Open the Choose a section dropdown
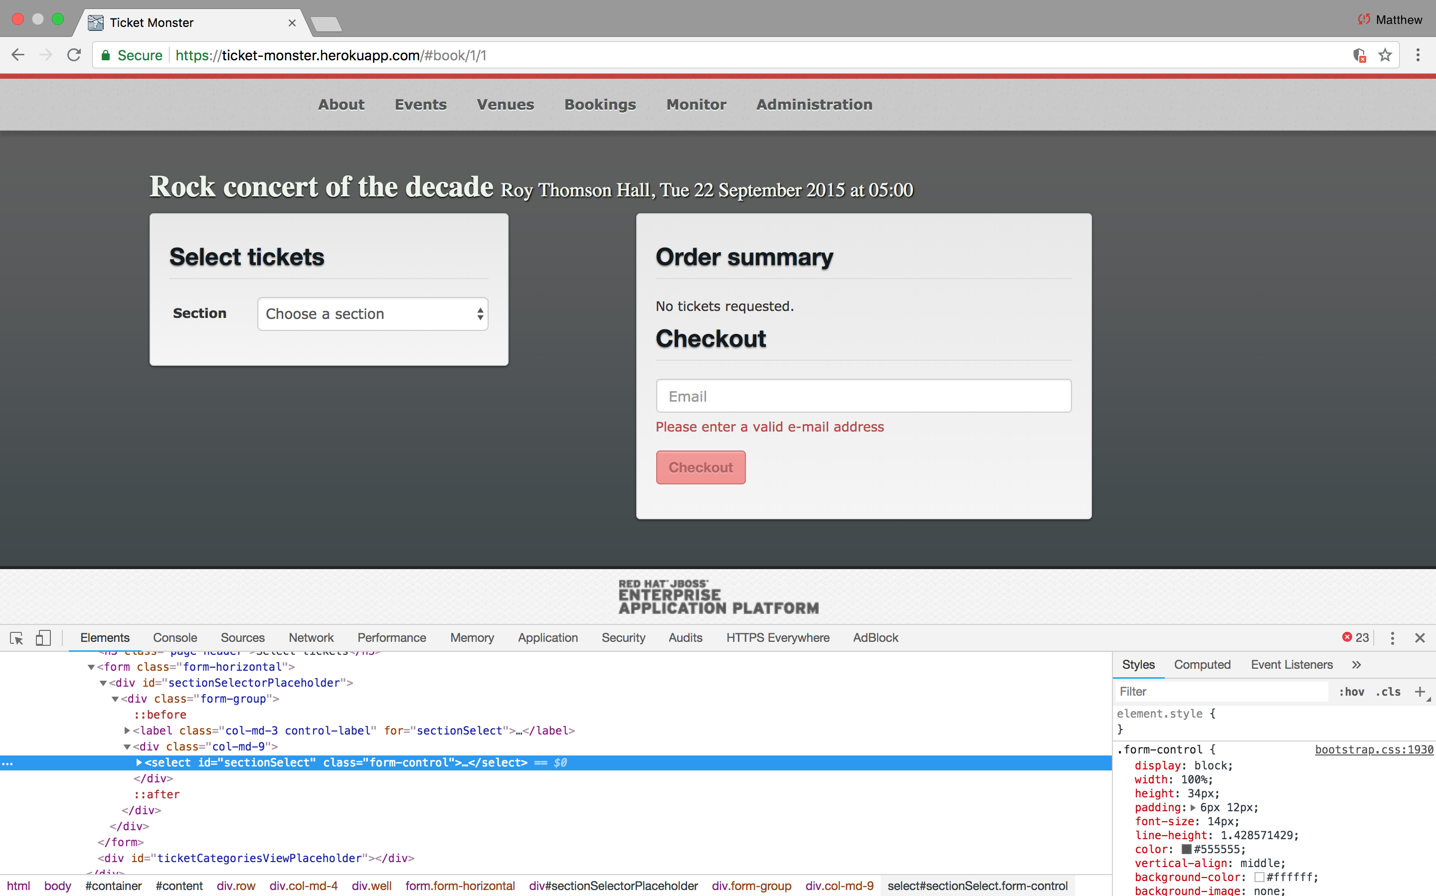 tap(372, 314)
